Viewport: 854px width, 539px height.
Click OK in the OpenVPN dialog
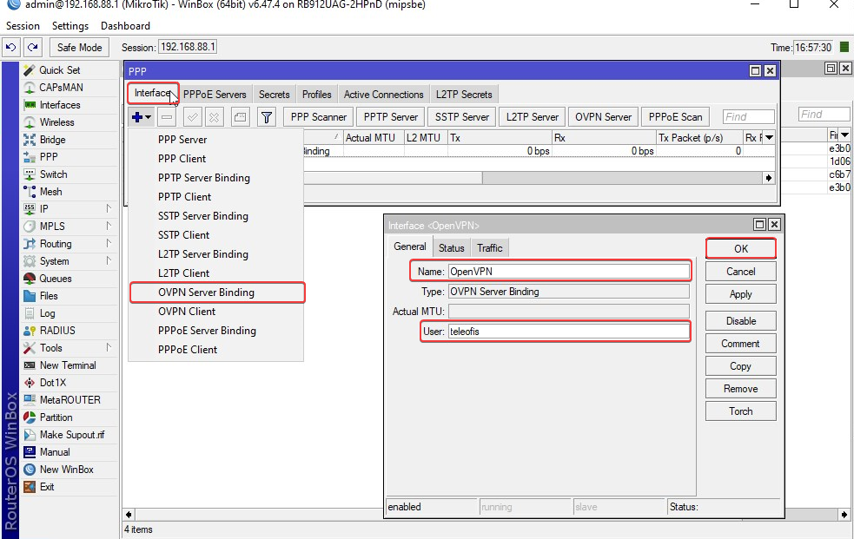741,248
